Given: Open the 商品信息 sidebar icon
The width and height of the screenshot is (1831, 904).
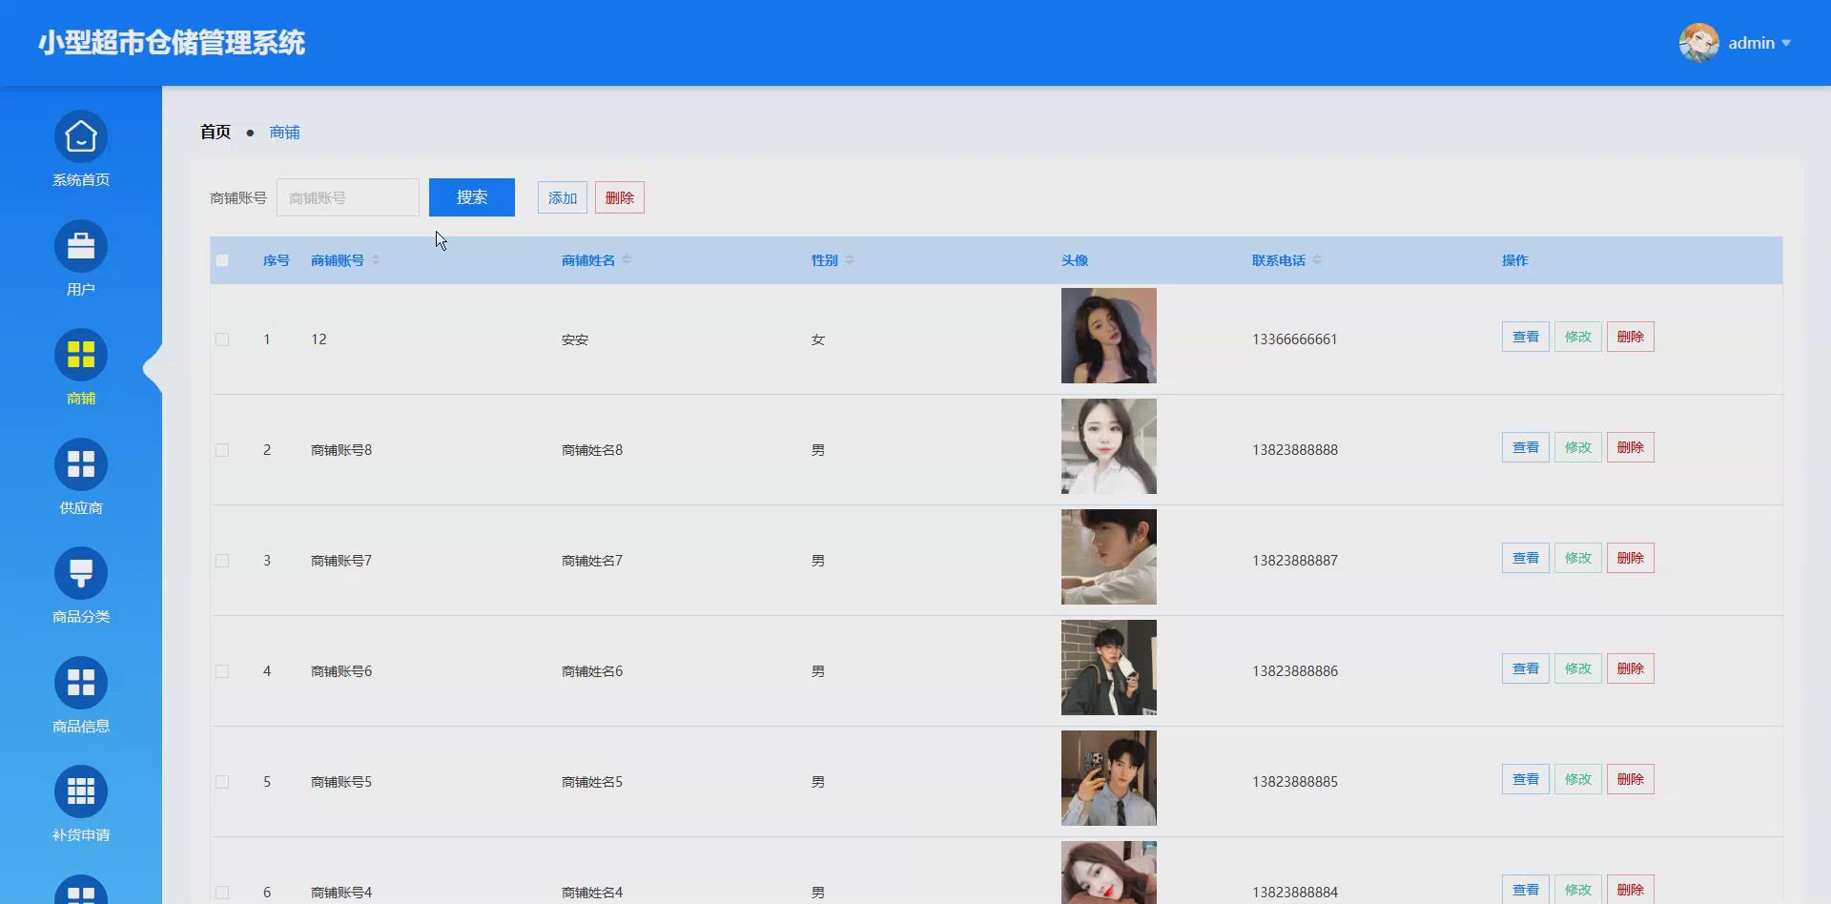Looking at the screenshot, I should 81,684.
